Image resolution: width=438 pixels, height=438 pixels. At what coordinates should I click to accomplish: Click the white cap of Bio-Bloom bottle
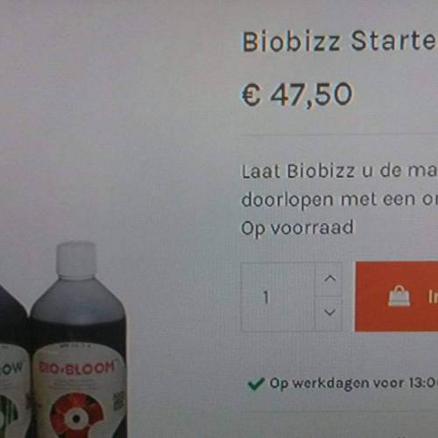tap(76, 258)
